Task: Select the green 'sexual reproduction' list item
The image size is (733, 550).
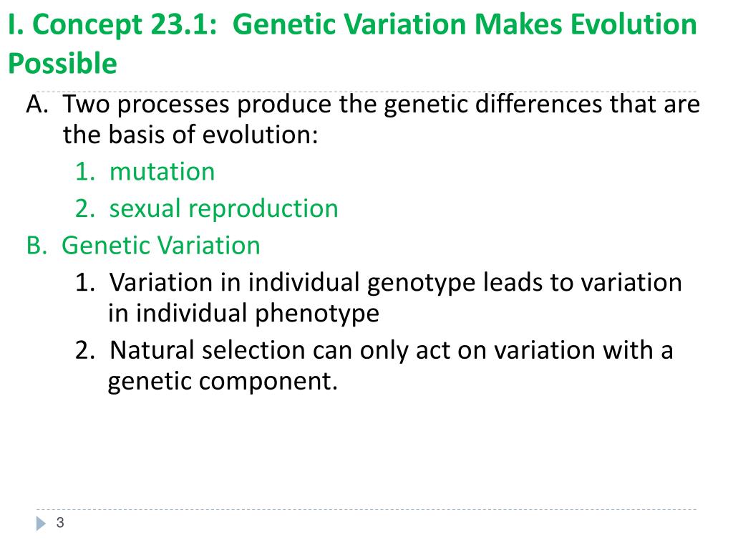Action: coord(224,208)
